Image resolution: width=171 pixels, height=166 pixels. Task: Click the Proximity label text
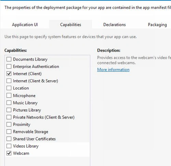click(x=22, y=124)
